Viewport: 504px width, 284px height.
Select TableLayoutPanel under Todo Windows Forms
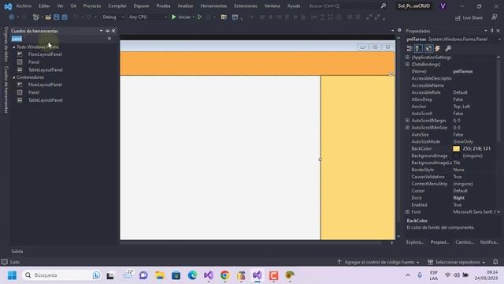point(46,70)
